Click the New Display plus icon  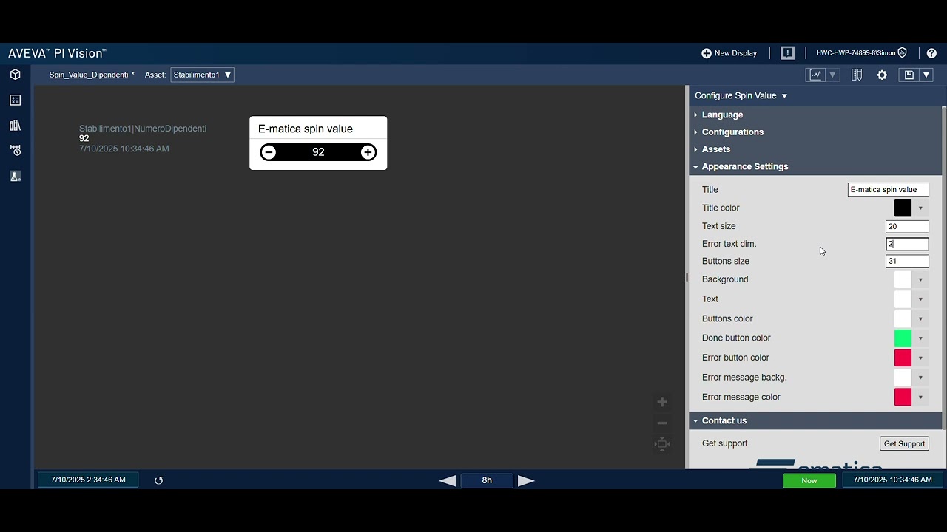[707, 53]
